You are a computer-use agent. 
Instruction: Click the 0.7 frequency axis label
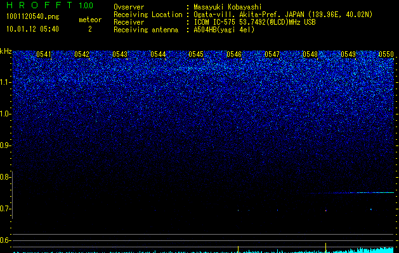(5, 209)
